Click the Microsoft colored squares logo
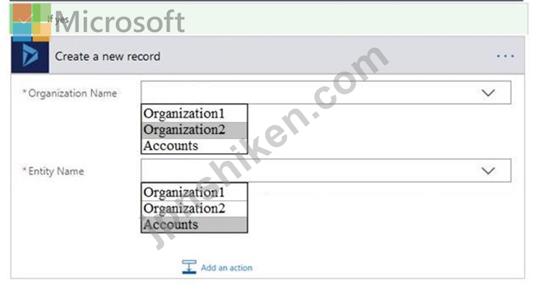 click(x=31, y=22)
